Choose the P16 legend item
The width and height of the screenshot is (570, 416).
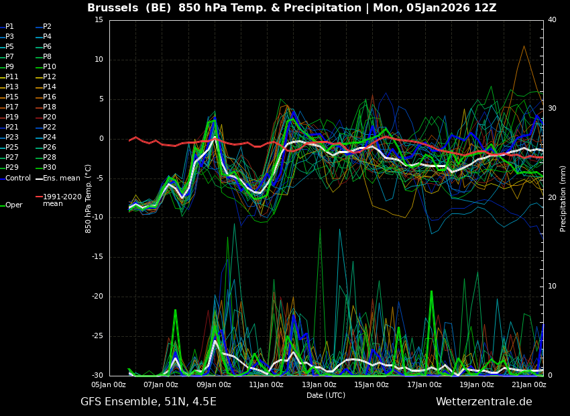click(46, 97)
